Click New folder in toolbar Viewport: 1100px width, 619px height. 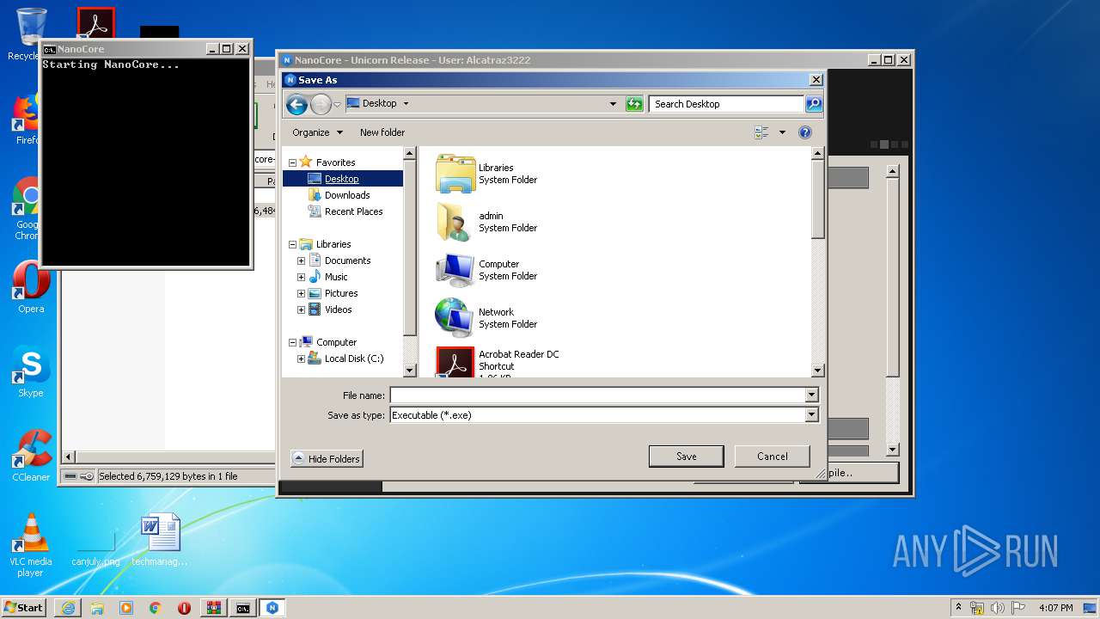[382, 132]
